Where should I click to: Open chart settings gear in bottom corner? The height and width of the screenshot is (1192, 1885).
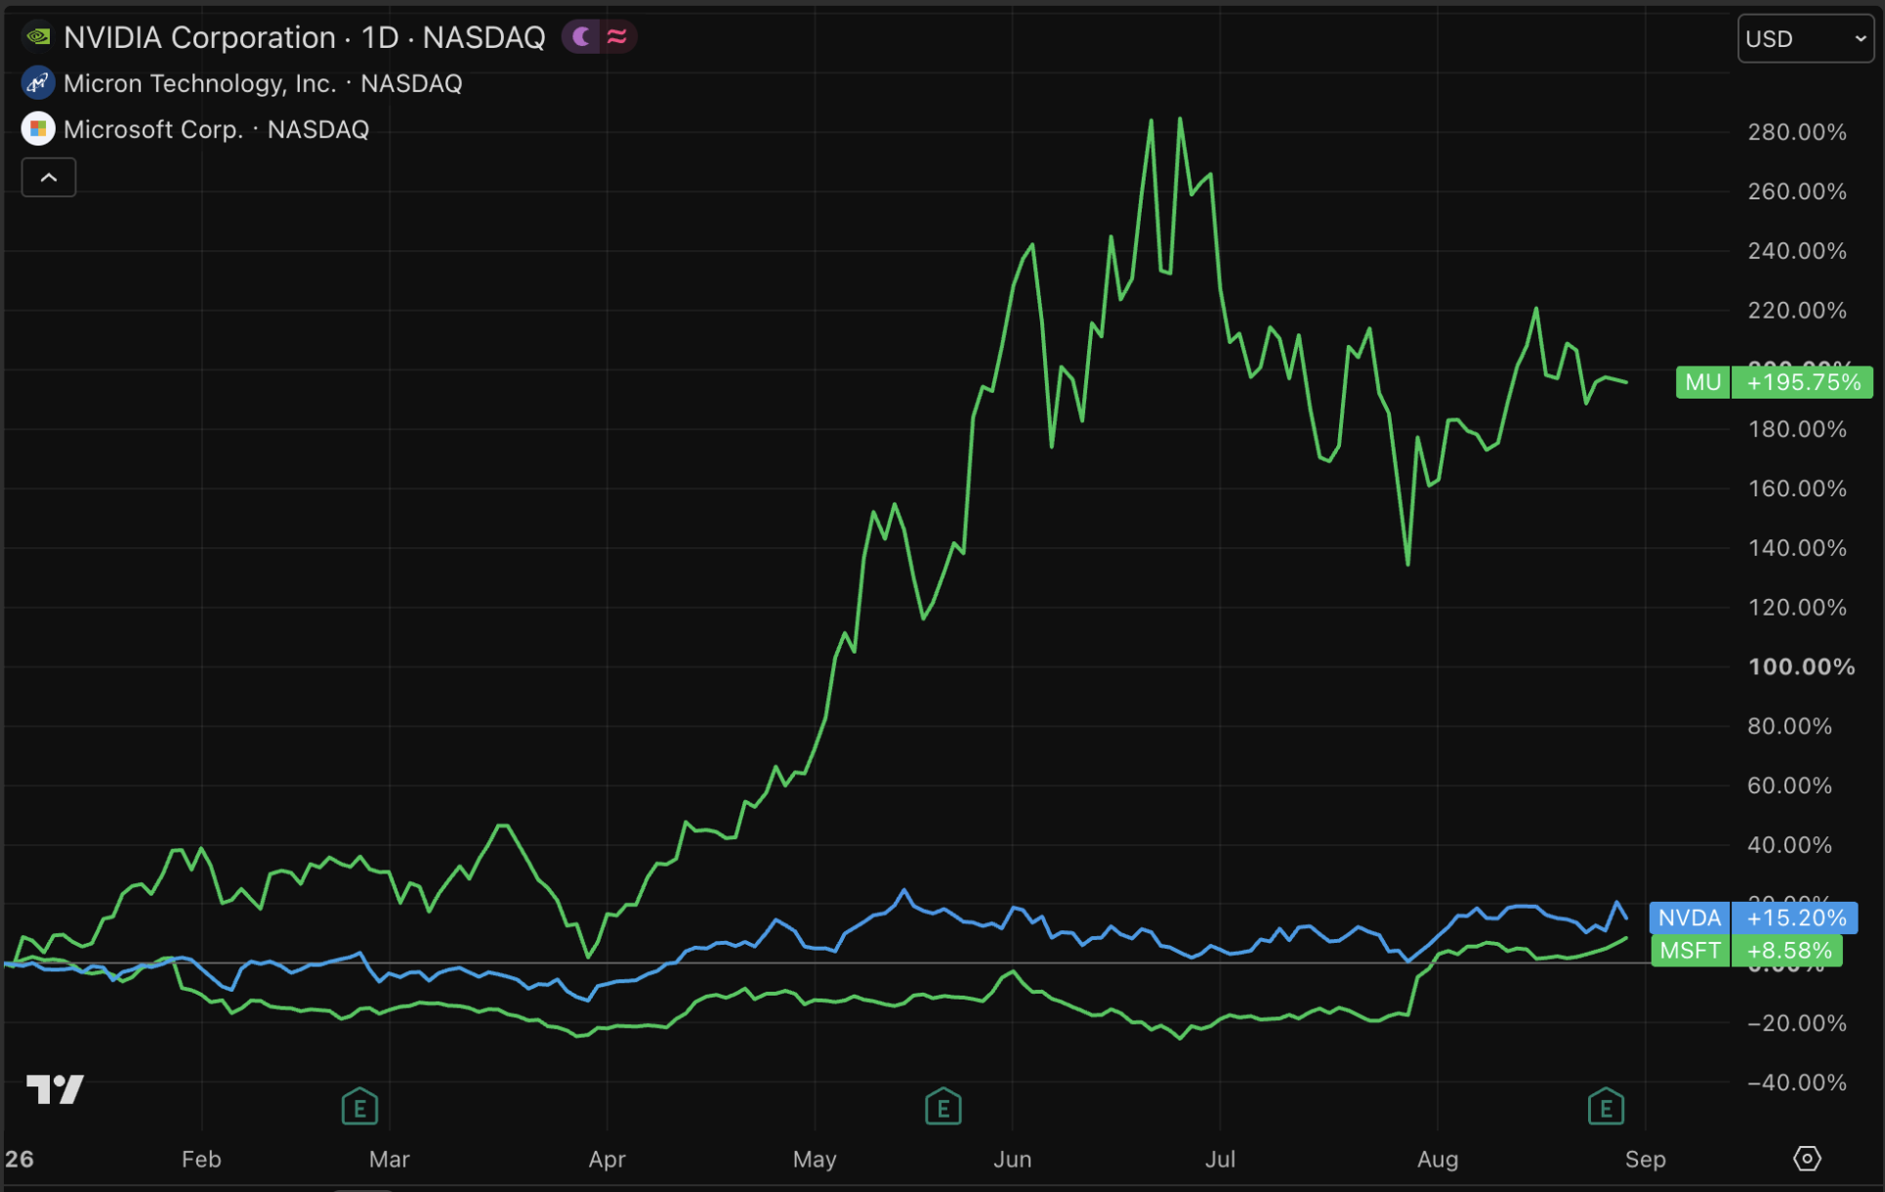pyautogui.click(x=1807, y=1159)
